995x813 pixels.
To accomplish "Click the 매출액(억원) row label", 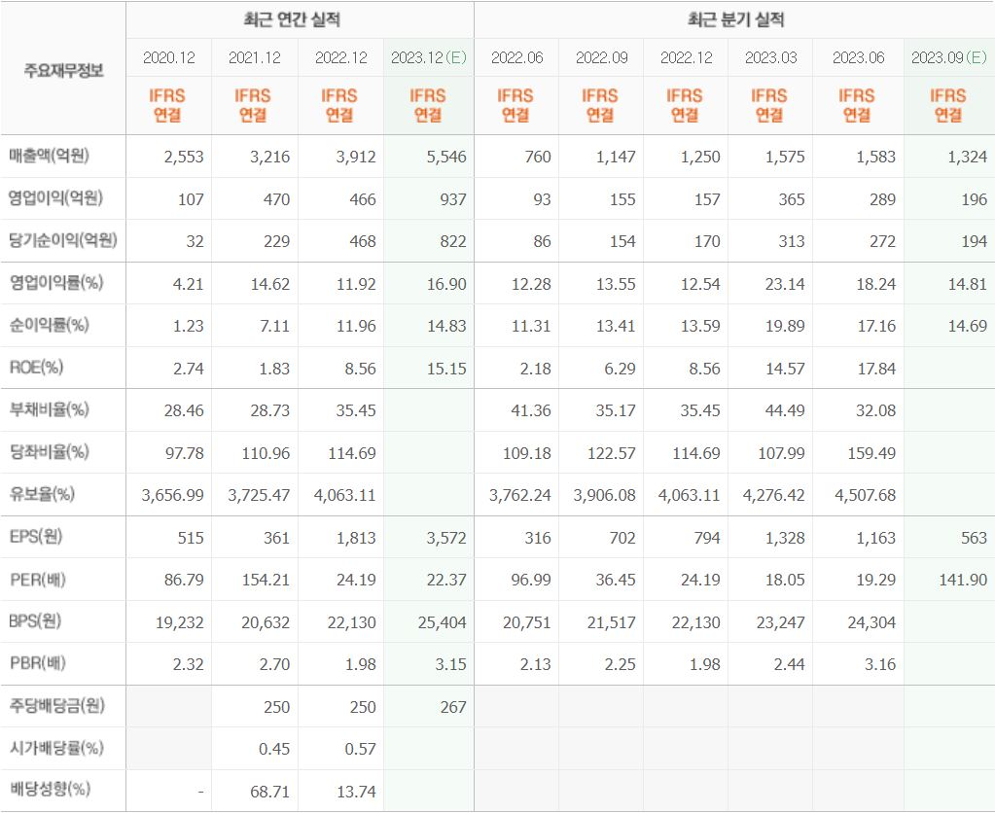I will pyautogui.click(x=50, y=156).
